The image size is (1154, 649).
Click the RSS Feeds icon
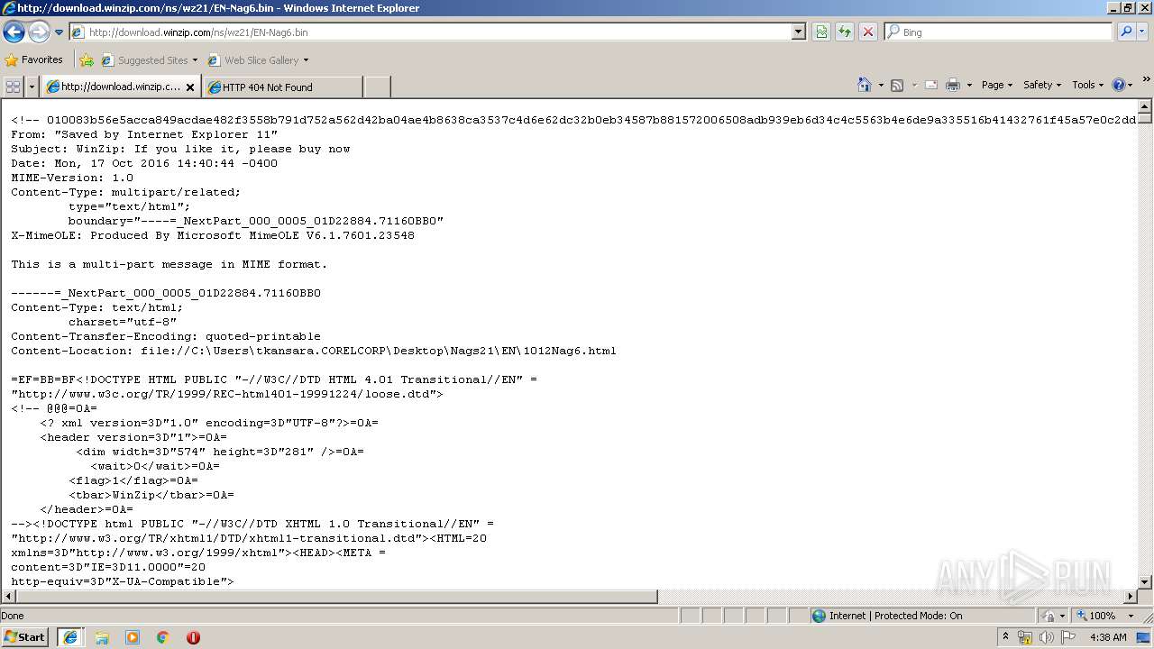click(x=897, y=85)
